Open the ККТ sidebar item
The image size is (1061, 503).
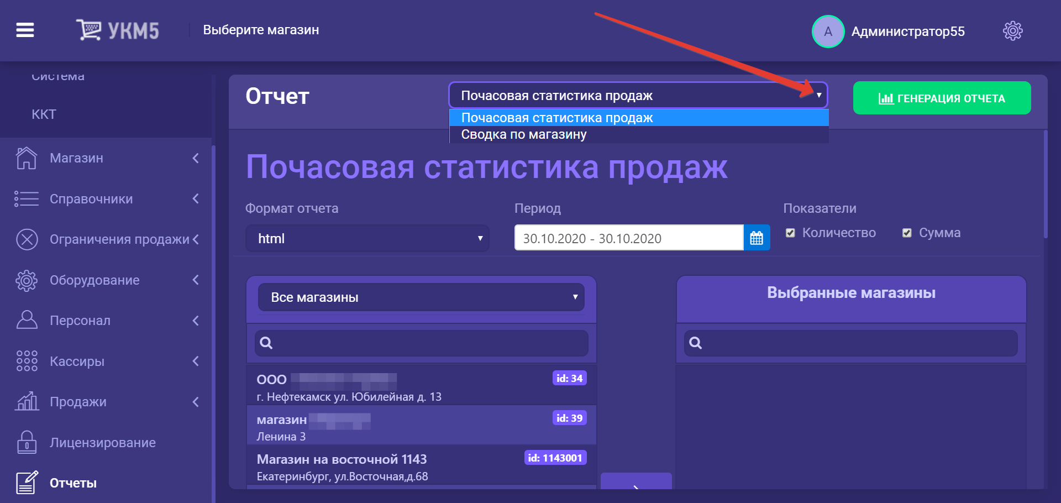44,114
